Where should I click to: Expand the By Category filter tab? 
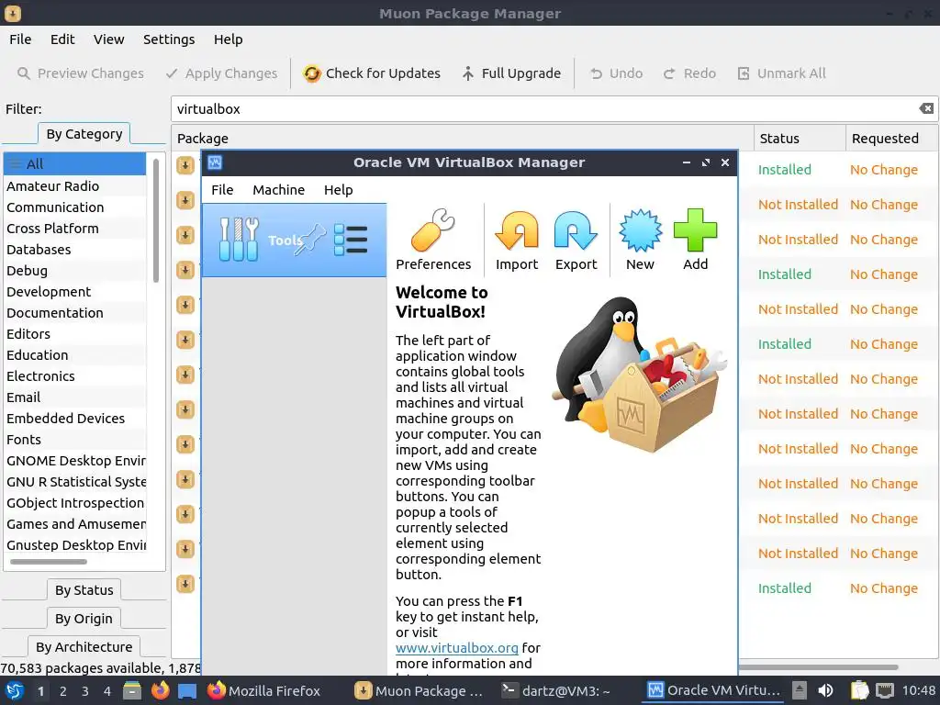pos(84,134)
